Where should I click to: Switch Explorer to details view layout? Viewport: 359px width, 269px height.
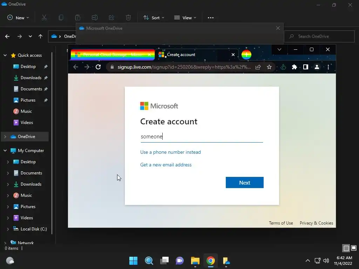pyautogui.click(x=346, y=248)
